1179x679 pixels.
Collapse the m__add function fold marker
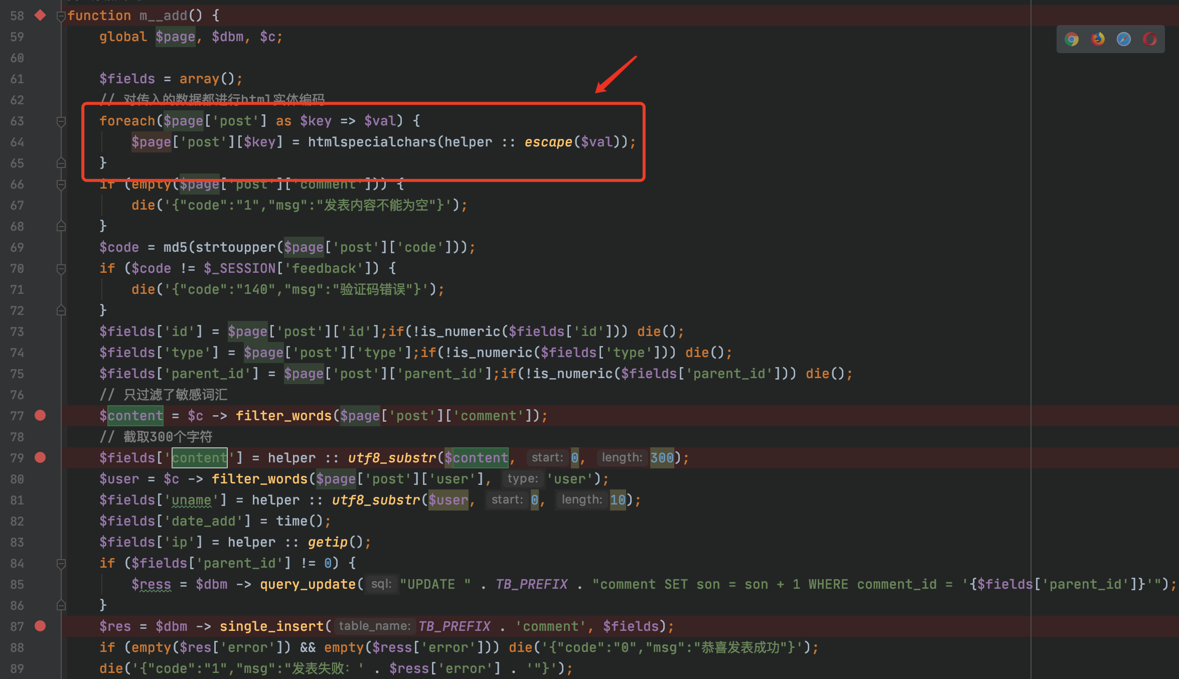(x=61, y=16)
